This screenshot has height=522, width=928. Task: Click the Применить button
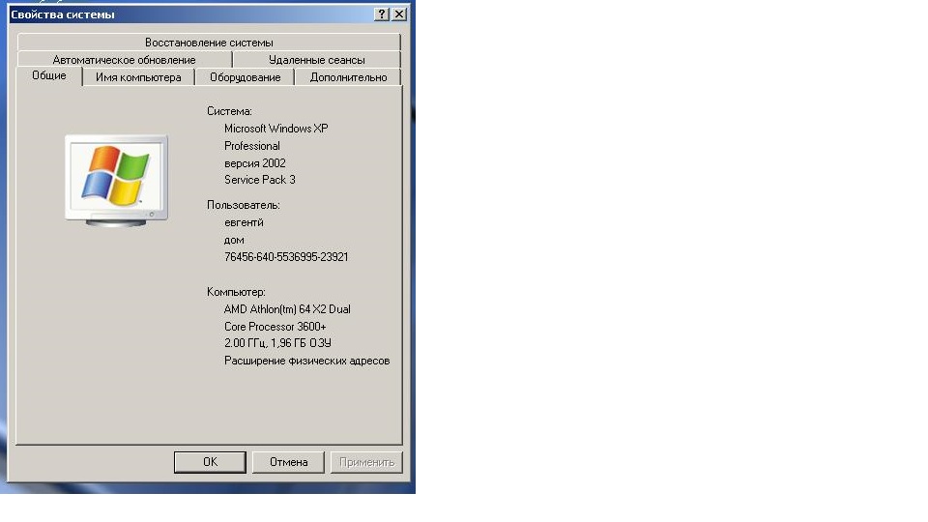(x=367, y=462)
